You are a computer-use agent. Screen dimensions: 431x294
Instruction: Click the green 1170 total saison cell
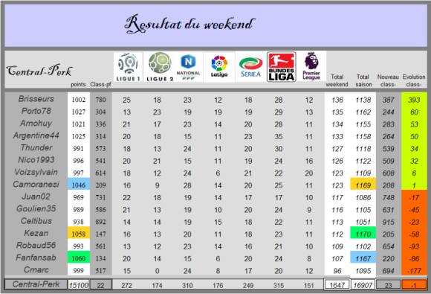(363, 233)
